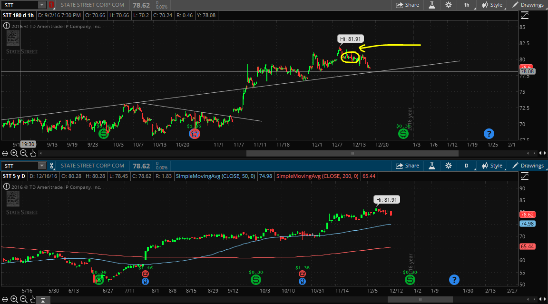Click the 65.44 moving average price label
Screen dimensions: 548x304
tap(527, 246)
